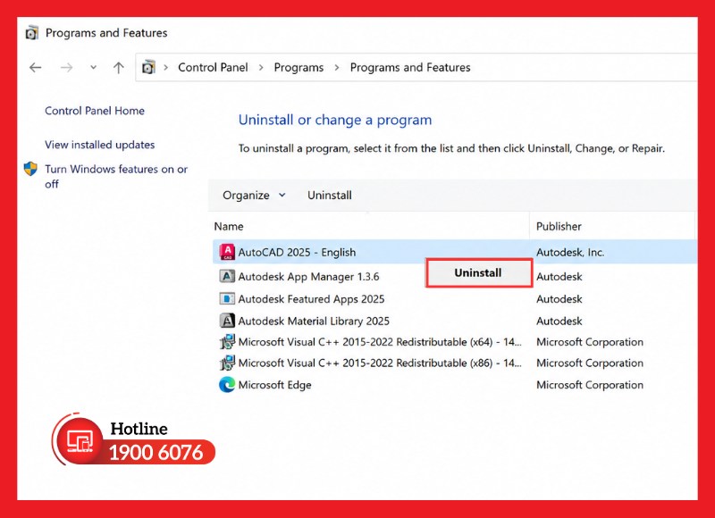Screen dimensions: 715x518
Task: Open Turn Windows features on or off
Action: point(116,176)
